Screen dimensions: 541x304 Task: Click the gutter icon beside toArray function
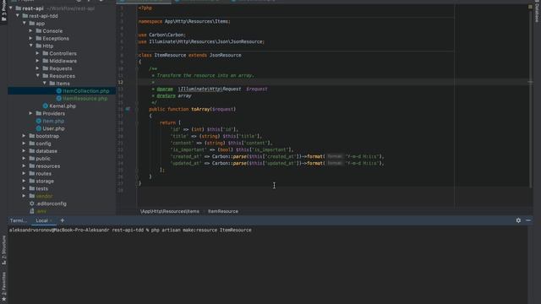(x=128, y=109)
